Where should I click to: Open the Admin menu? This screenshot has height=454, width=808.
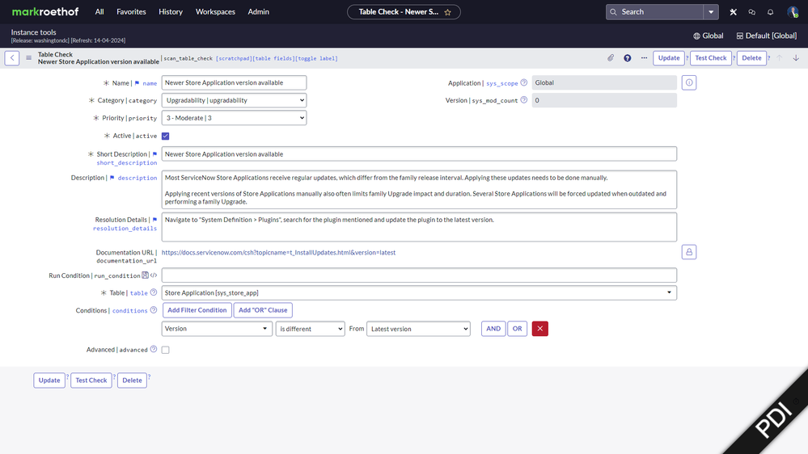[258, 11]
